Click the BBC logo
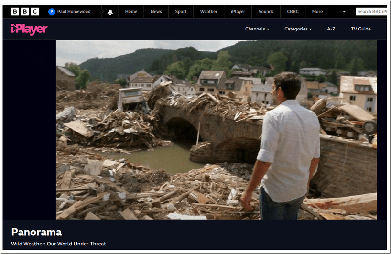The image size is (391, 254). [24, 11]
